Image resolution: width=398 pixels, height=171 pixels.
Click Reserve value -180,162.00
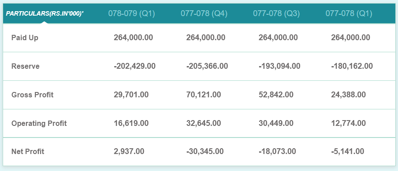click(x=352, y=66)
